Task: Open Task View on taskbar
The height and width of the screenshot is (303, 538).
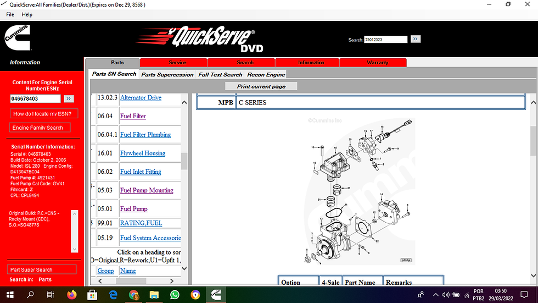Action: click(51, 295)
